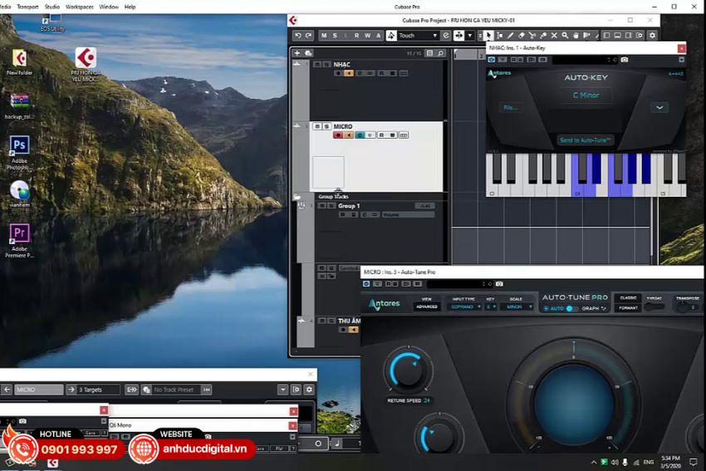Open the track visibility configuration icon

pos(429,53)
